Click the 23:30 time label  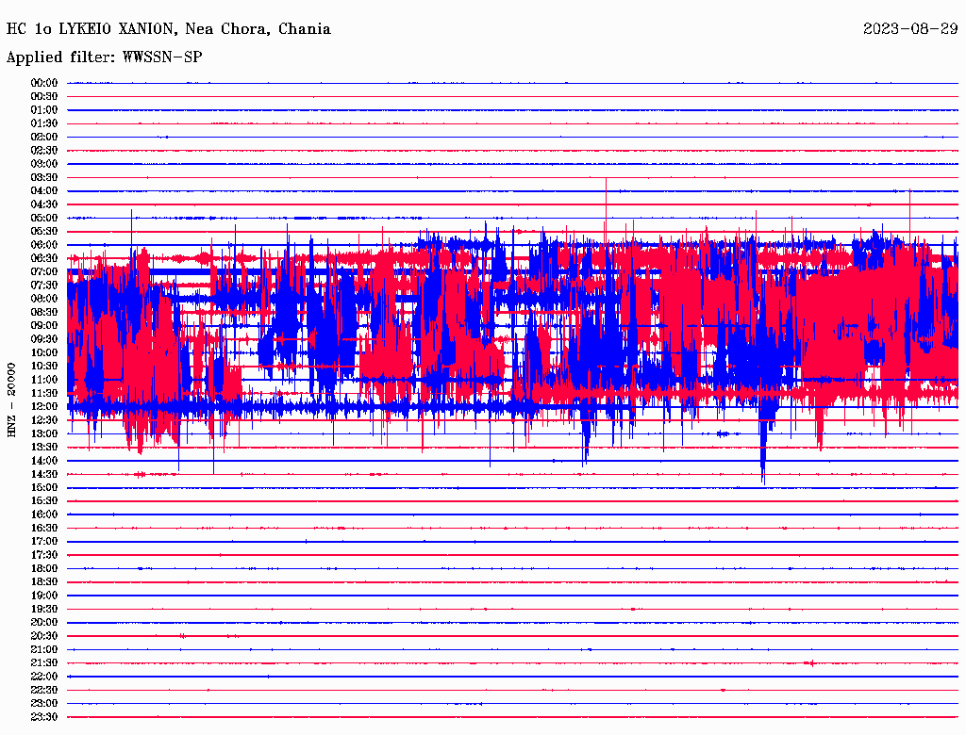click(x=44, y=717)
